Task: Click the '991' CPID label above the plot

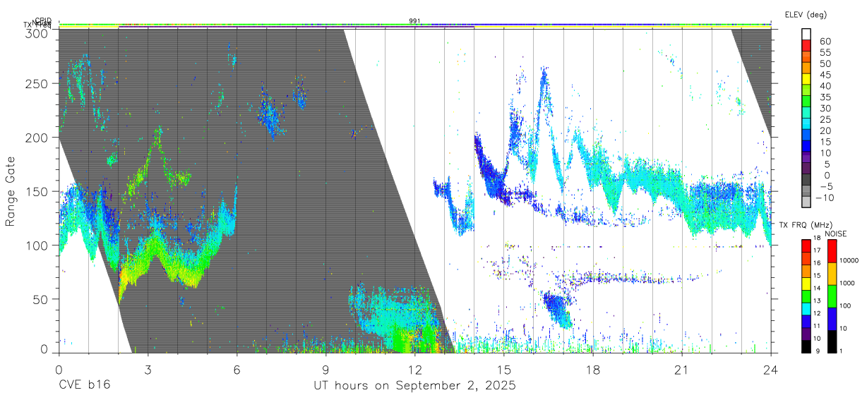Action: coord(414,20)
